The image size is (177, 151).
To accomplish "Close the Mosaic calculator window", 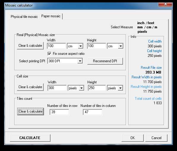I will coord(165,4).
